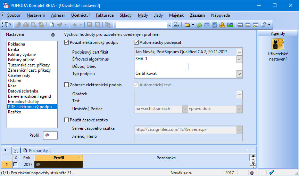Open the Záznam menu
299x176 pixels.
(x=197, y=15)
